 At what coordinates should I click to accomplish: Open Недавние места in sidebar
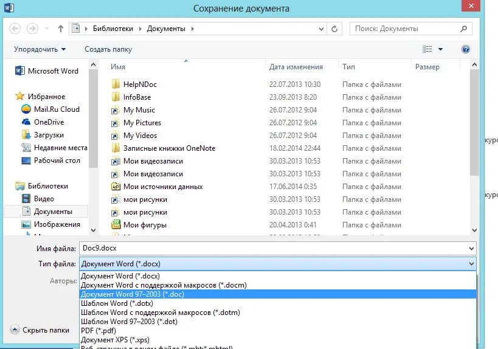54,148
